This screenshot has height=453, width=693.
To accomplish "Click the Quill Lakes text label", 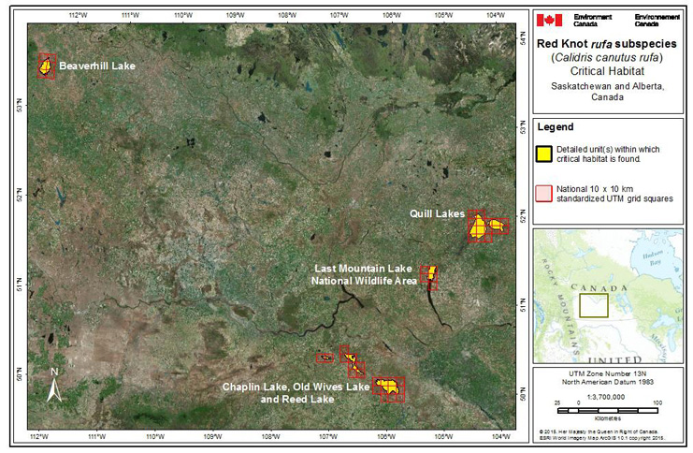I will tap(437, 213).
